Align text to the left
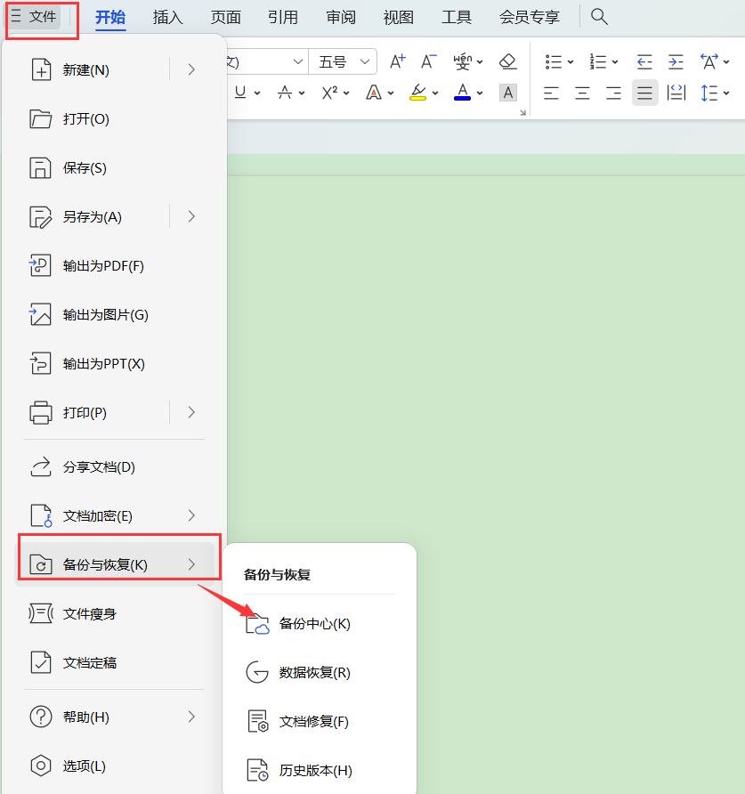Viewport: 745px width, 794px height. 552,93
